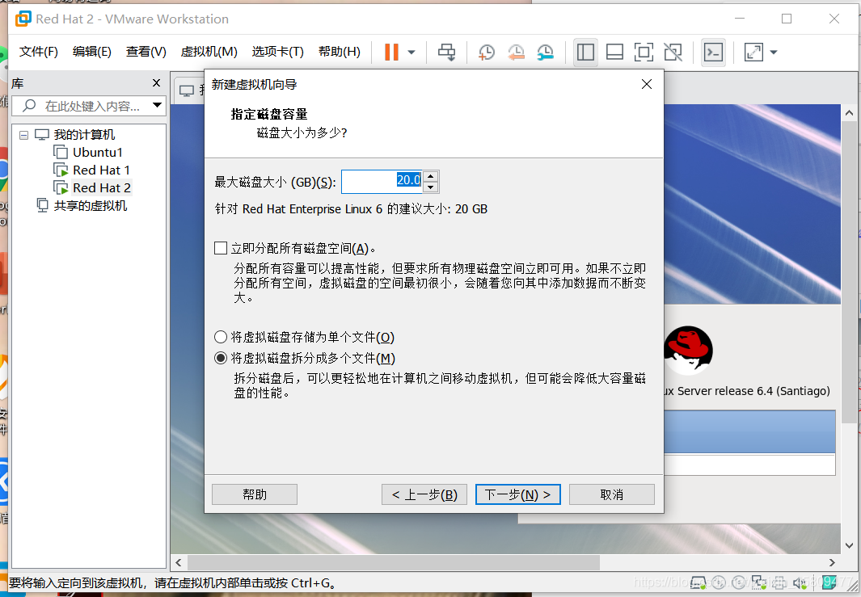Open the 编辑(E) menu
The width and height of the screenshot is (861, 597).
[91, 52]
